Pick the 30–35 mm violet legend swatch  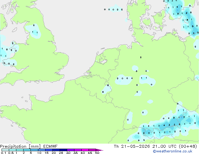(71, 150)
